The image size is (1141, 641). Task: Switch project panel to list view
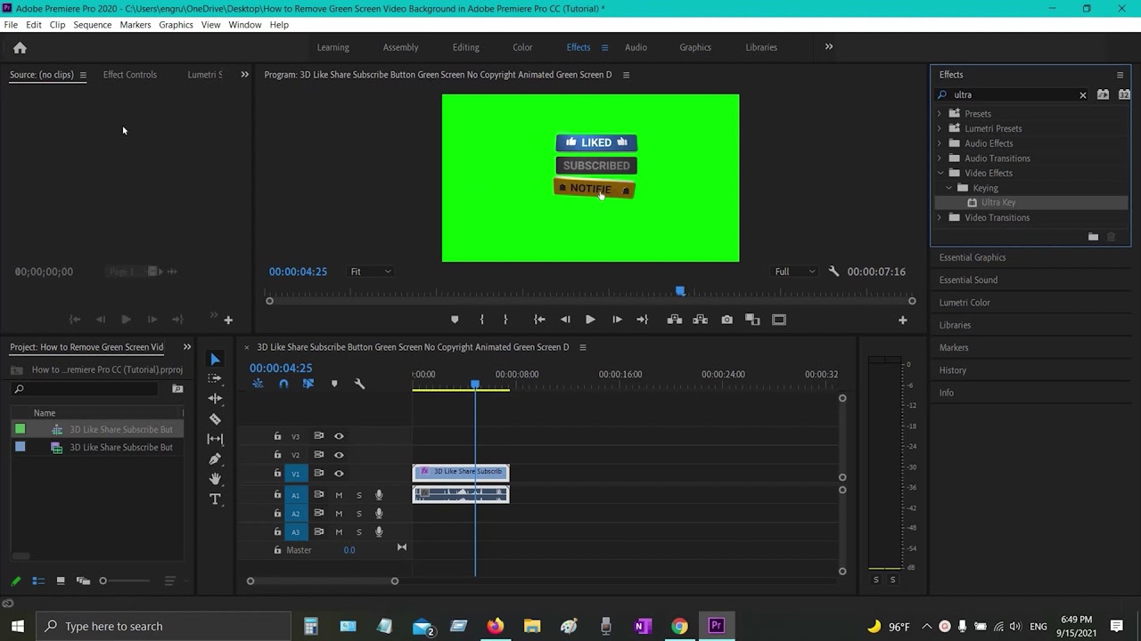(38, 581)
